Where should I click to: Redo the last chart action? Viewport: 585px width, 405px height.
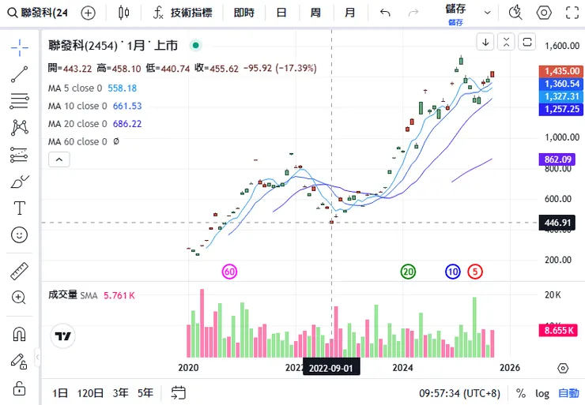tap(413, 13)
